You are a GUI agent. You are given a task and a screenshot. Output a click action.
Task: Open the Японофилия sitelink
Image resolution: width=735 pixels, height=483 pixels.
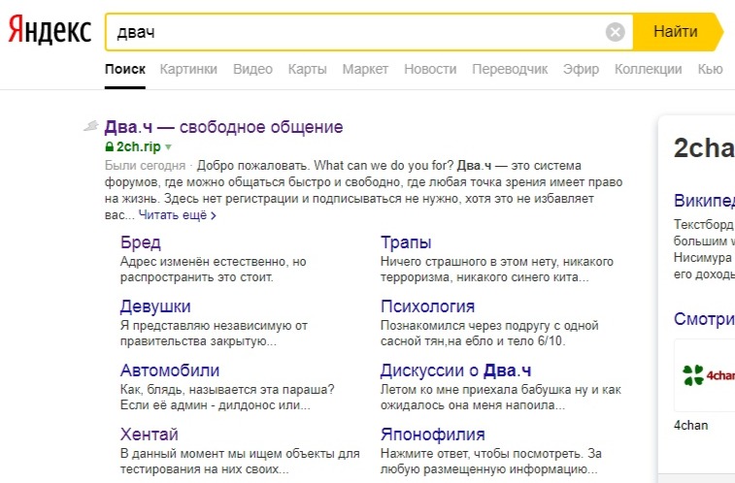433,435
